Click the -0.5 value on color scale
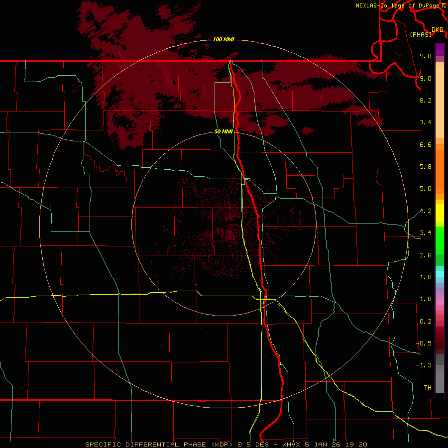Viewport: 448px width, 448px height. click(424, 343)
